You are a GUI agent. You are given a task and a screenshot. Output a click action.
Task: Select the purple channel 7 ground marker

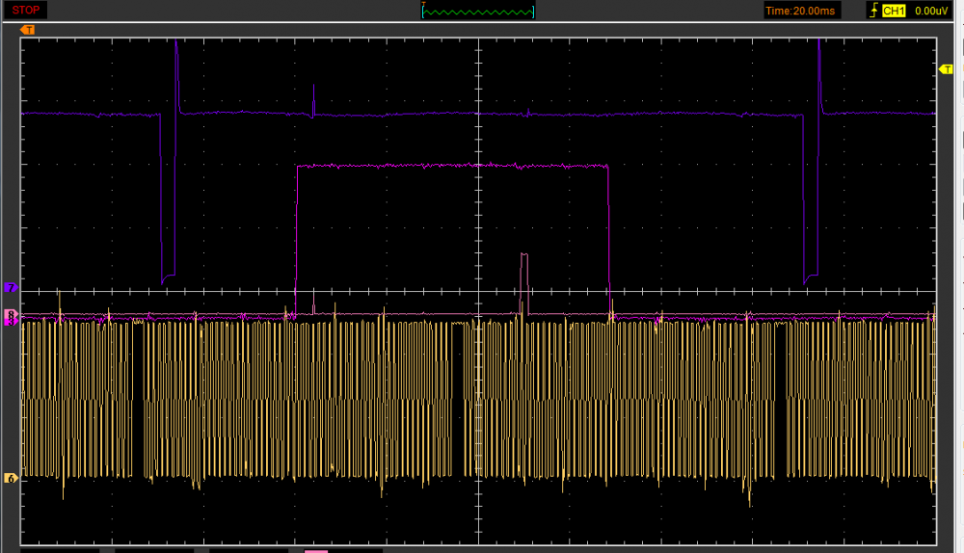(11, 288)
